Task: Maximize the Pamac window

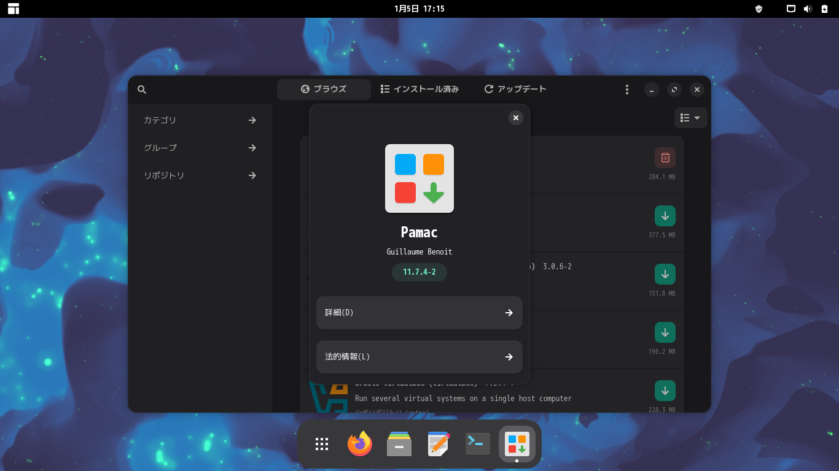Action: [674, 90]
